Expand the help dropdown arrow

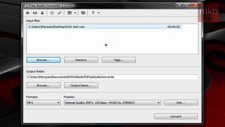tap(98, 13)
